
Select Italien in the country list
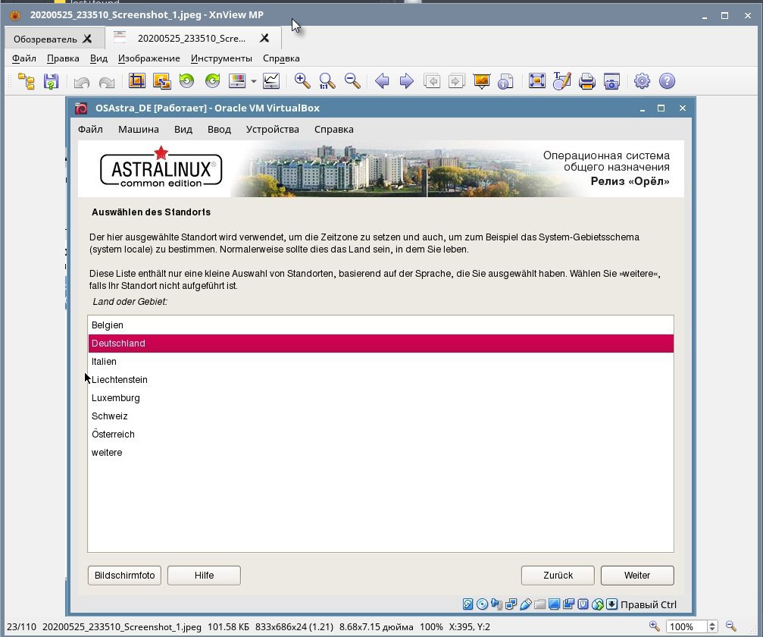(x=380, y=362)
